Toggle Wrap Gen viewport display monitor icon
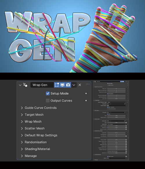 pos(62,85)
